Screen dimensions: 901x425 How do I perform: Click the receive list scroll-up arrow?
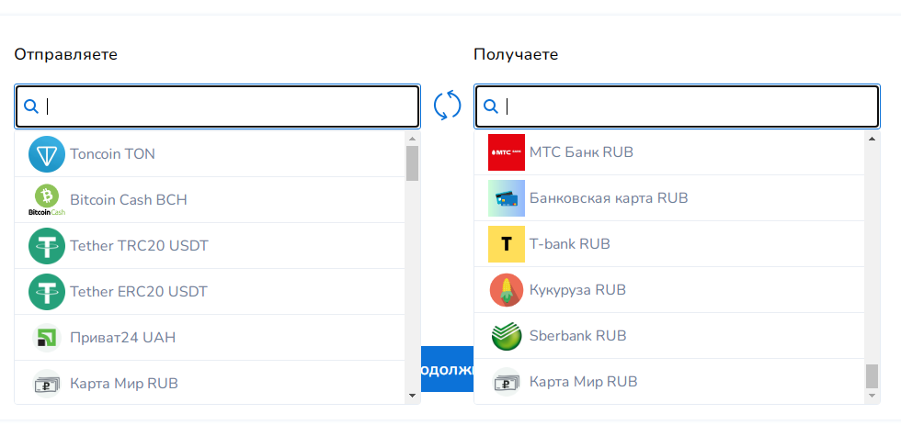[x=872, y=139]
